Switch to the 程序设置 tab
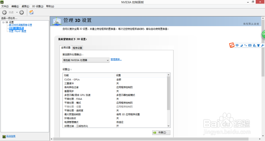This screenshot has width=265, height=141. click(77, 48)
